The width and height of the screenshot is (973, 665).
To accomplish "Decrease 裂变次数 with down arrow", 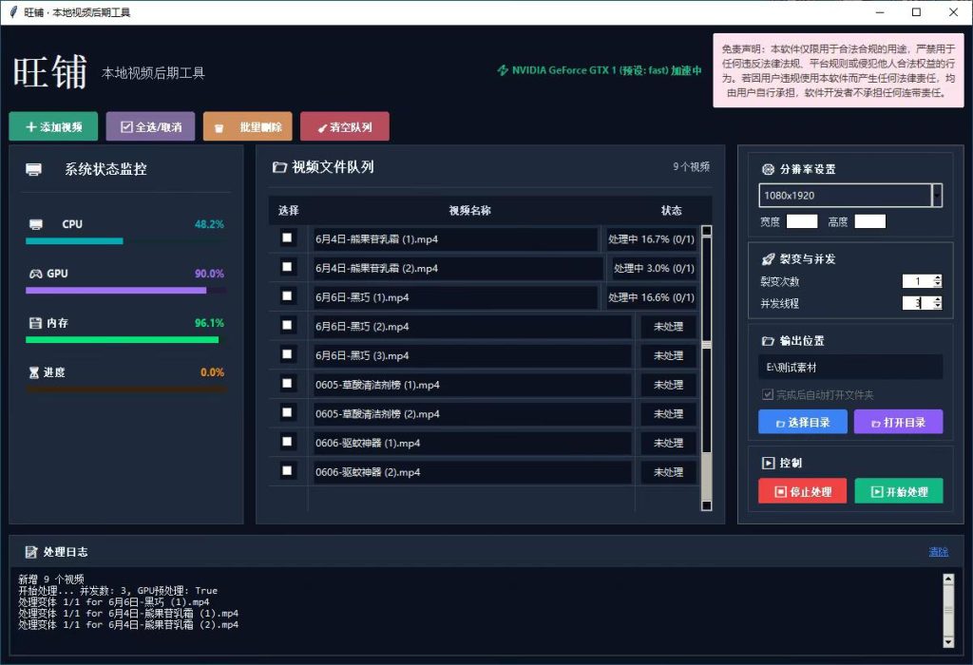I will [x=938, y=285].
